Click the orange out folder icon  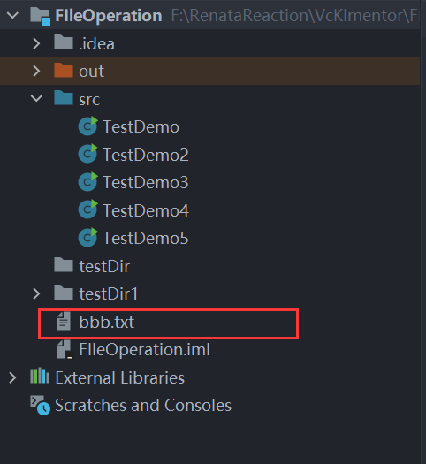(64, 70)
